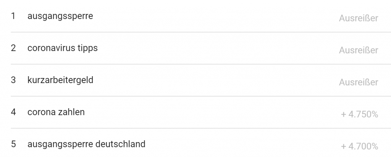This screenshot has height=157, width=391.
Task: Open the ausgangssperre search query
Action: pos(60,16)
